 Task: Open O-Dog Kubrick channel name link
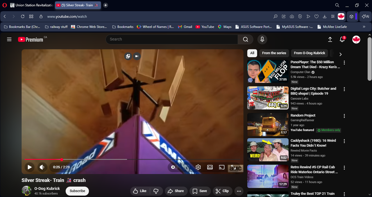tap(47, 189)
